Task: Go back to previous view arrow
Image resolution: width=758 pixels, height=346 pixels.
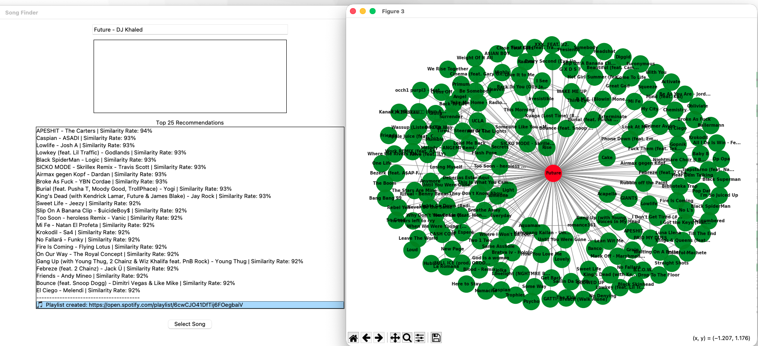Action: click(366, 338)
